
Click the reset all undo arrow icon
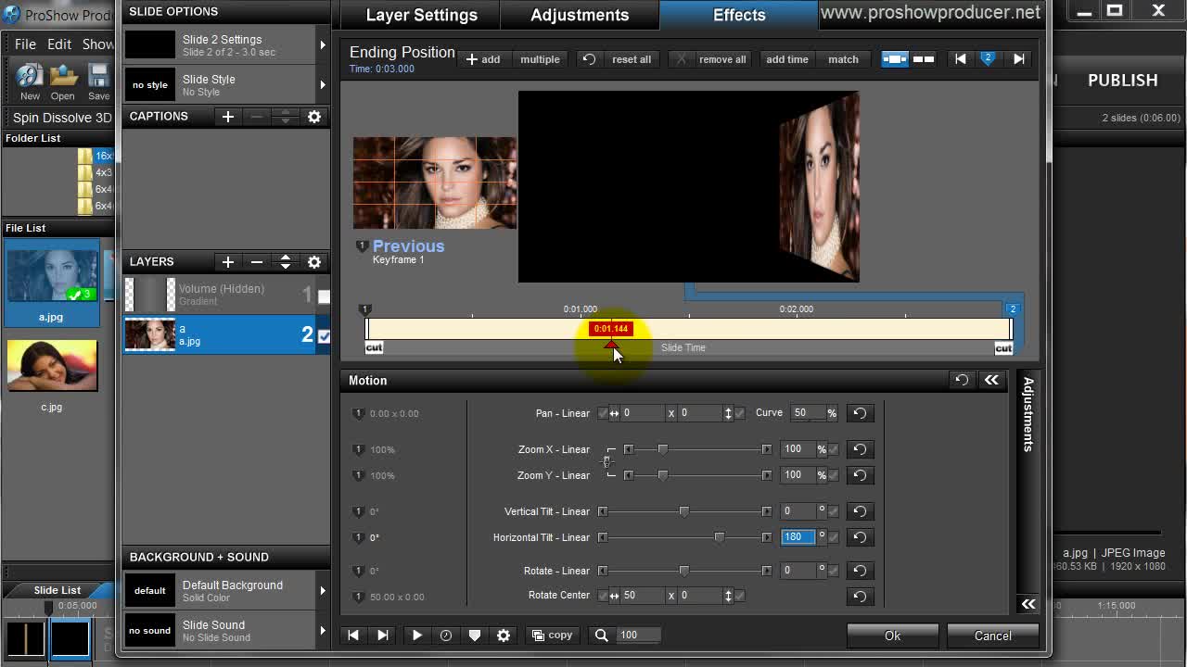589,59
